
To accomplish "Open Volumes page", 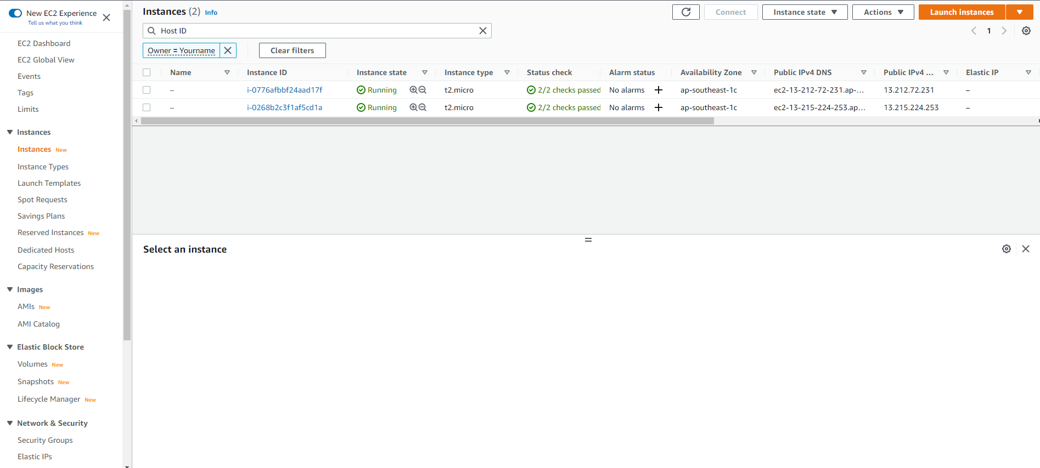I will click(32, 364).
